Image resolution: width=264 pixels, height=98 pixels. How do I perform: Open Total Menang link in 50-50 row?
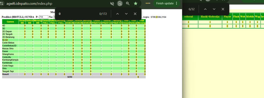coord(145,40)
